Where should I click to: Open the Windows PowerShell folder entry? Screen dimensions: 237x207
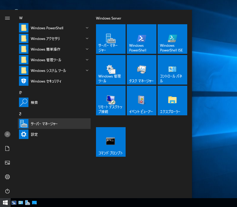[54, 28]
